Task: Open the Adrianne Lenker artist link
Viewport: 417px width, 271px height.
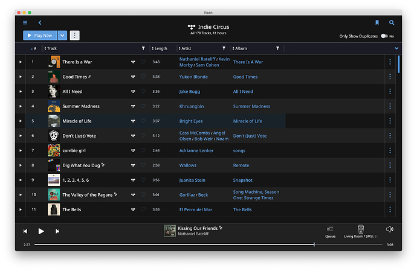Action: click(196, 150)
